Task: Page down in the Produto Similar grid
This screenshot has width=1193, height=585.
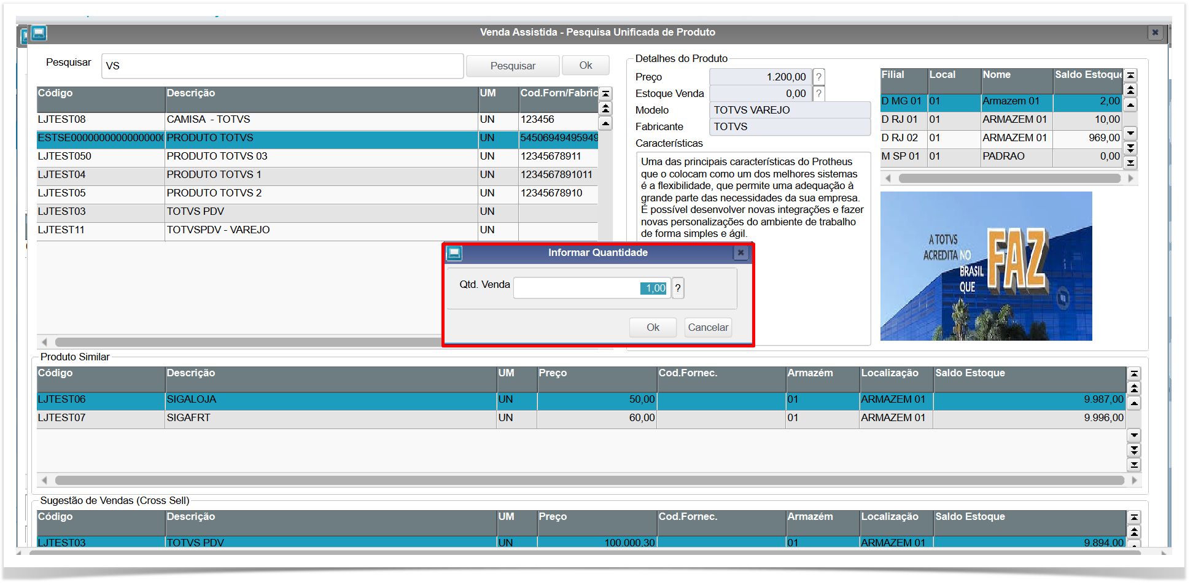Action: coord(1134,450)
